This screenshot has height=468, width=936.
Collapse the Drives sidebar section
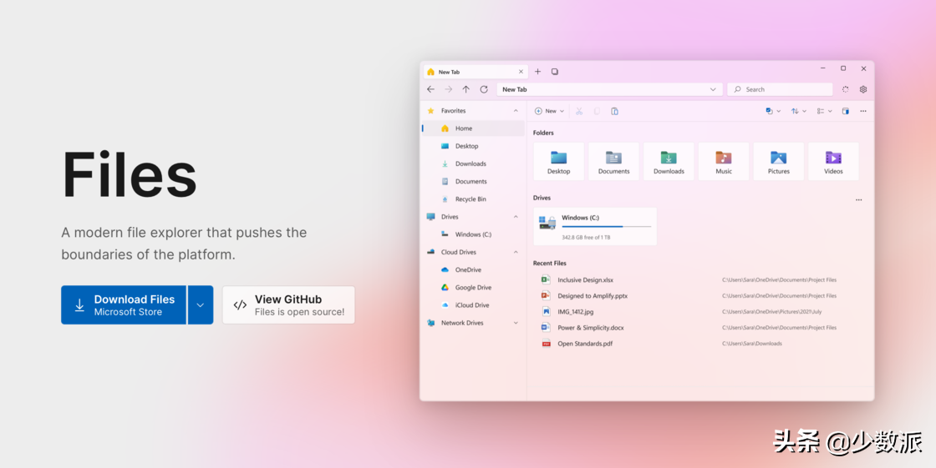(516, 217)
